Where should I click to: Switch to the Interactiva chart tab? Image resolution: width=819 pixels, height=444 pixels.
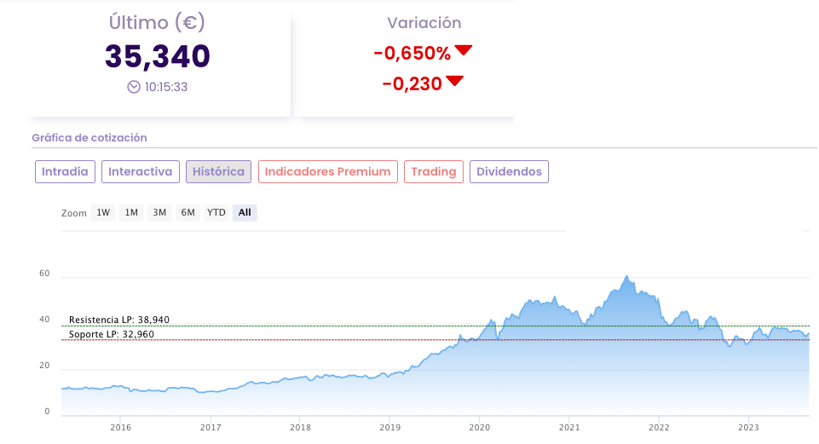pyautogui.click(x=141, y=171)
